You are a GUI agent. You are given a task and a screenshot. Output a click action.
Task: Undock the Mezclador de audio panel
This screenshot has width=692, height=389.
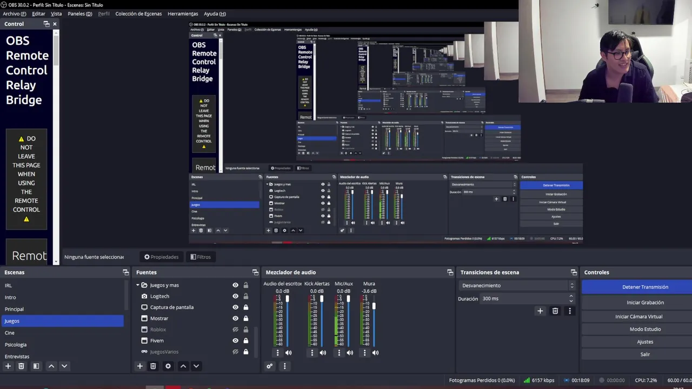(x=450, y=272)
